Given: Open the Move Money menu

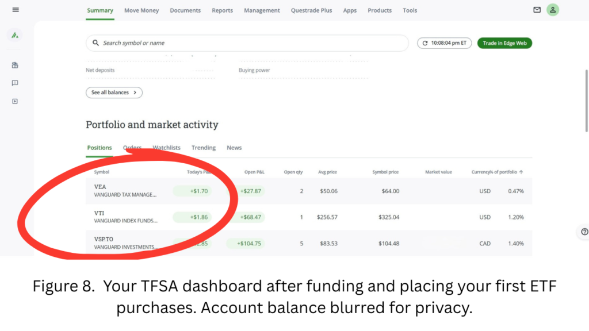Looking at the screenshot, I should [141, 10].
